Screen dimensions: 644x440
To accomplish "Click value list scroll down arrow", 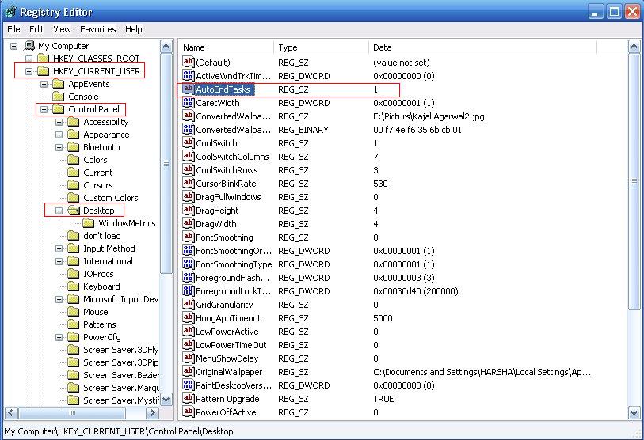I will point(634,413).
